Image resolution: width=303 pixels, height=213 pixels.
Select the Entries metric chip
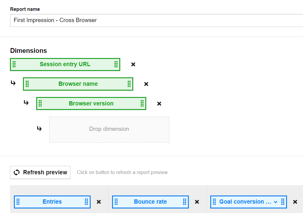click(52, 202)
